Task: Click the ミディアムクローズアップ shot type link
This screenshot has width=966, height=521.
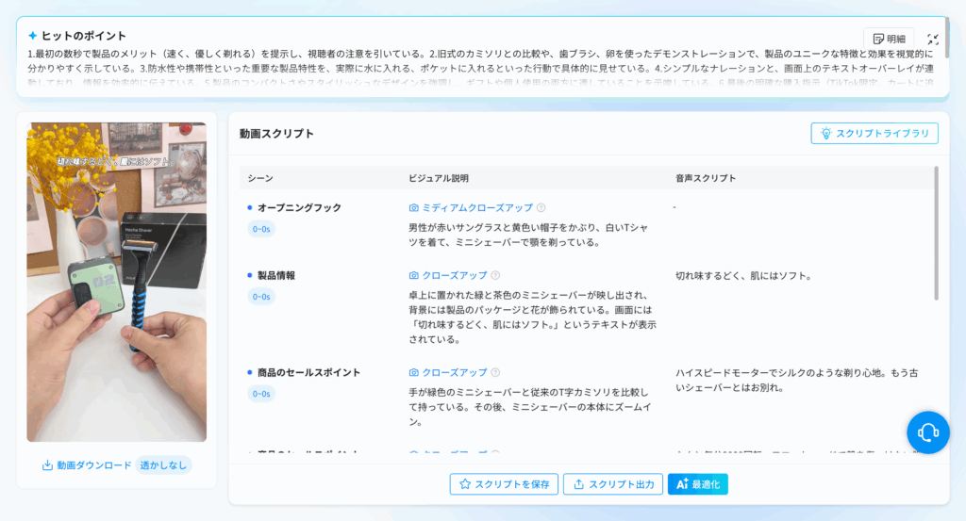Action: 476,208
